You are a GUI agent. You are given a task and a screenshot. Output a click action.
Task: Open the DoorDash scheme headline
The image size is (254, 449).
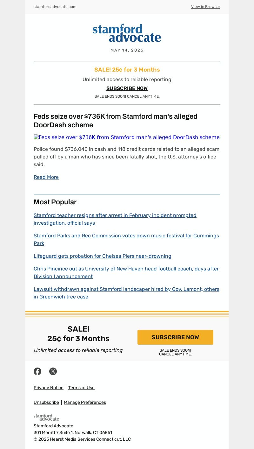coord(116,121)
